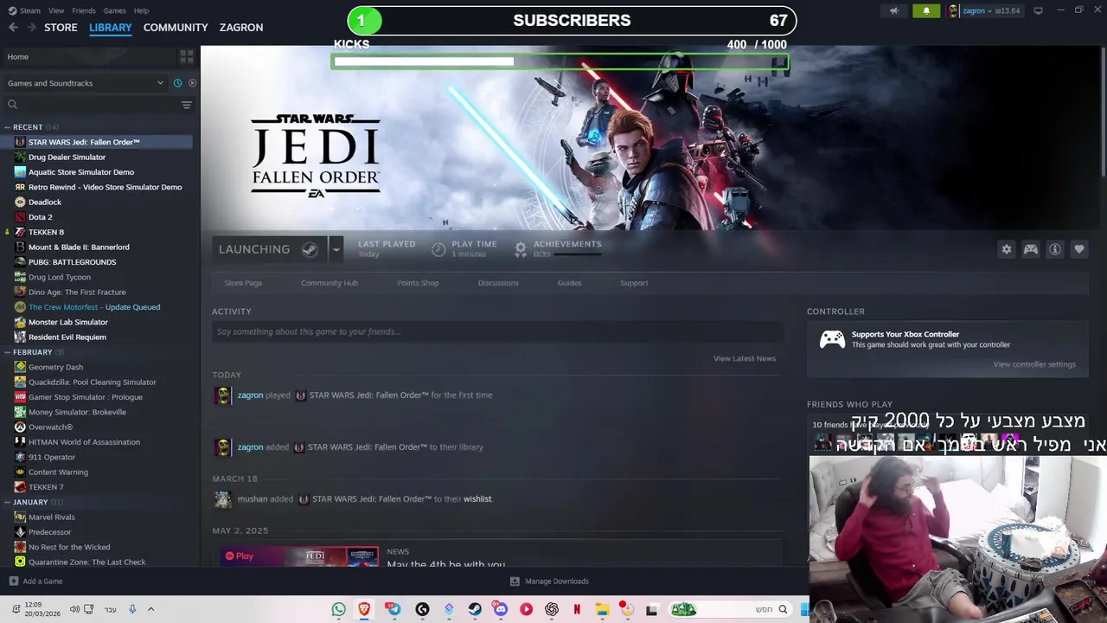
Task: Go forward with the right arrow
Action: click(31, 27)
